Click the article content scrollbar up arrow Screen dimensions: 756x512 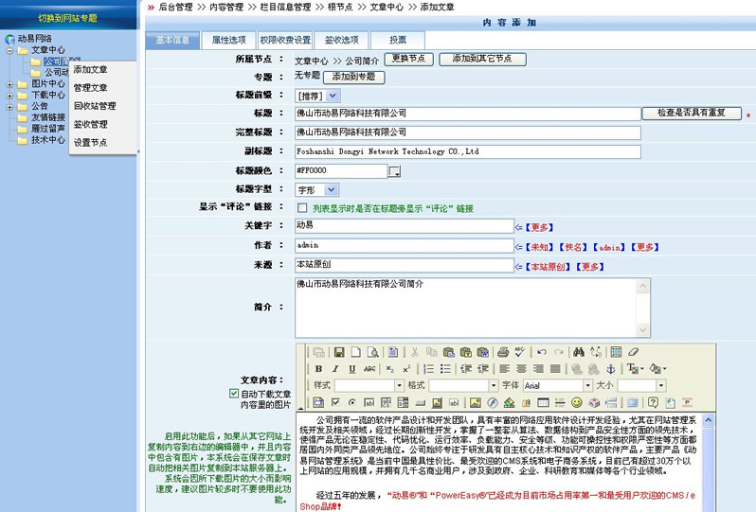point(708,420)
